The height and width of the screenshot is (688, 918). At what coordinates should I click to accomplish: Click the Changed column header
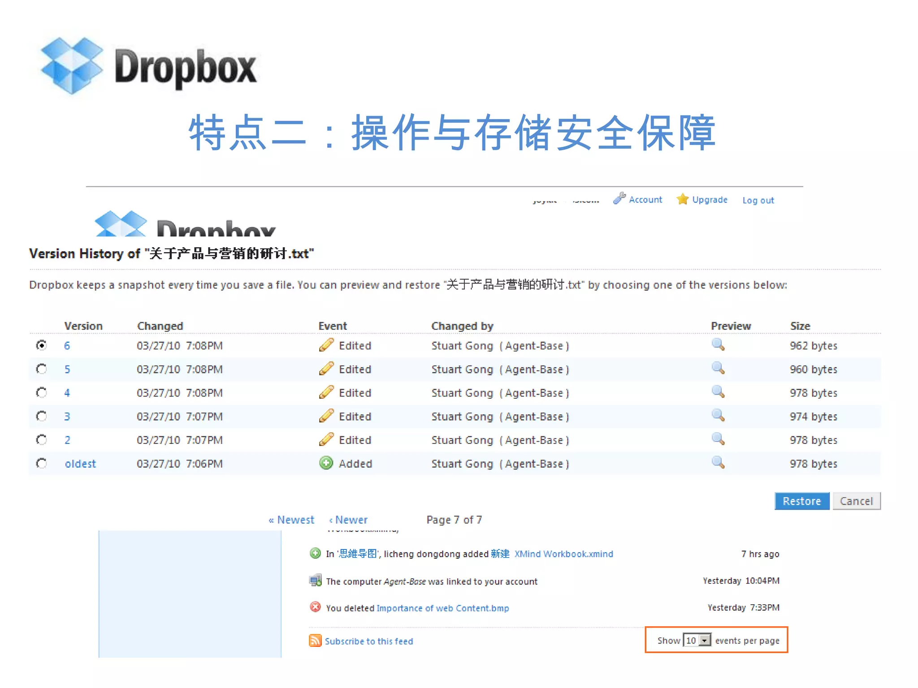[x=160, y=326]
